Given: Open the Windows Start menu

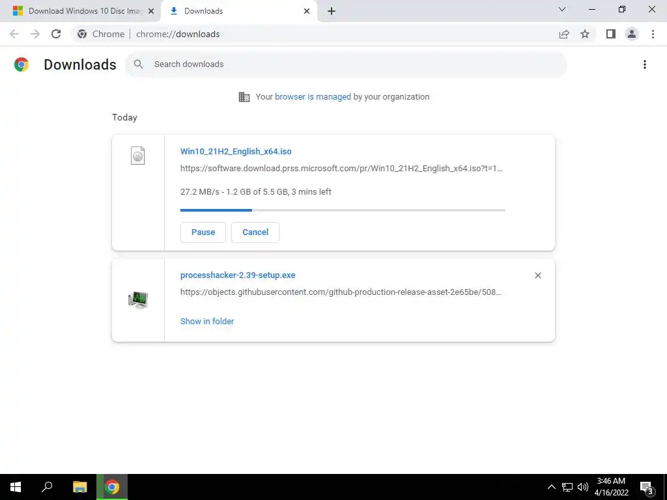Looking at the screenshot, I should pyautogui.click(x=16, y=487).
